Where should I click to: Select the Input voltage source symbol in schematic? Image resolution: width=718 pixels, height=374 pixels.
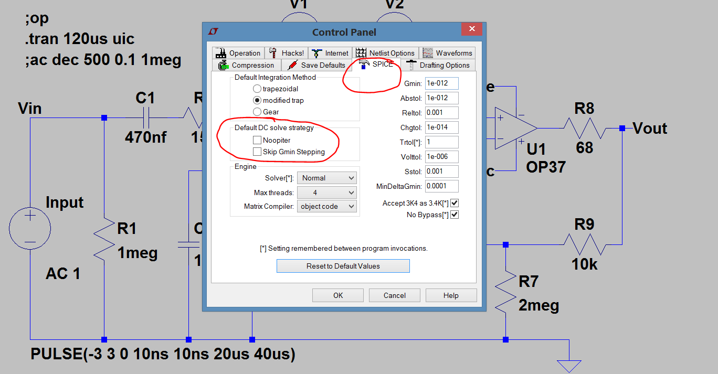coord(30,229)
